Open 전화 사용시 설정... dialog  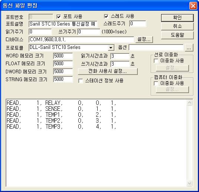(x=108, y=71)
